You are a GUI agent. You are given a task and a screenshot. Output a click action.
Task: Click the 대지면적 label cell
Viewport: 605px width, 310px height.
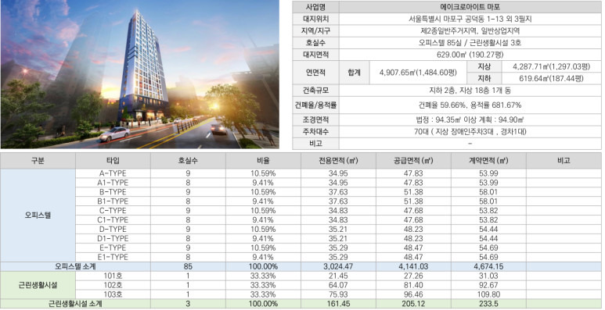coord(315,55)
